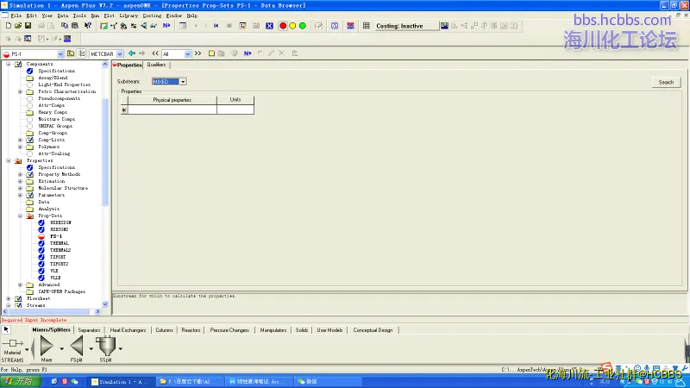Switch to the Qualifiers tab

click(156, 65)
